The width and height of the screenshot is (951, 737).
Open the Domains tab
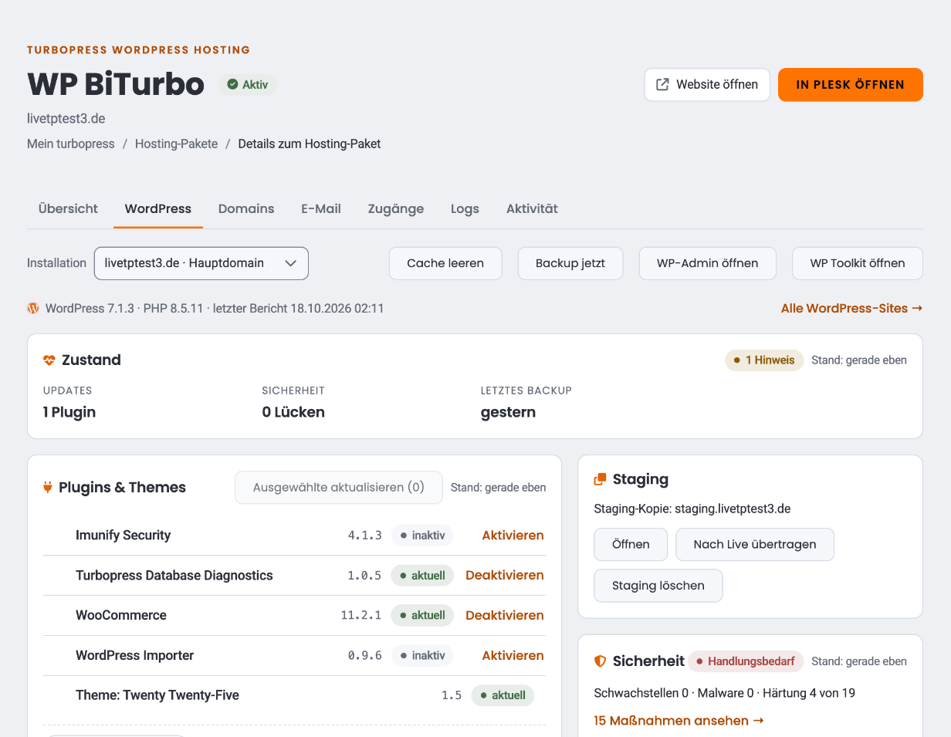click(x=246, y=208)
